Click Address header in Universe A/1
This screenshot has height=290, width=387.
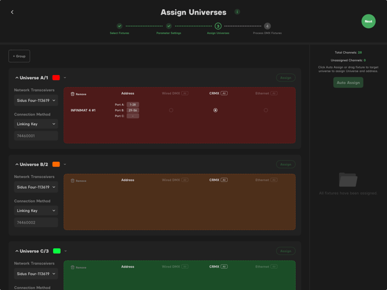pyautogui.click(x=128, y=93)
